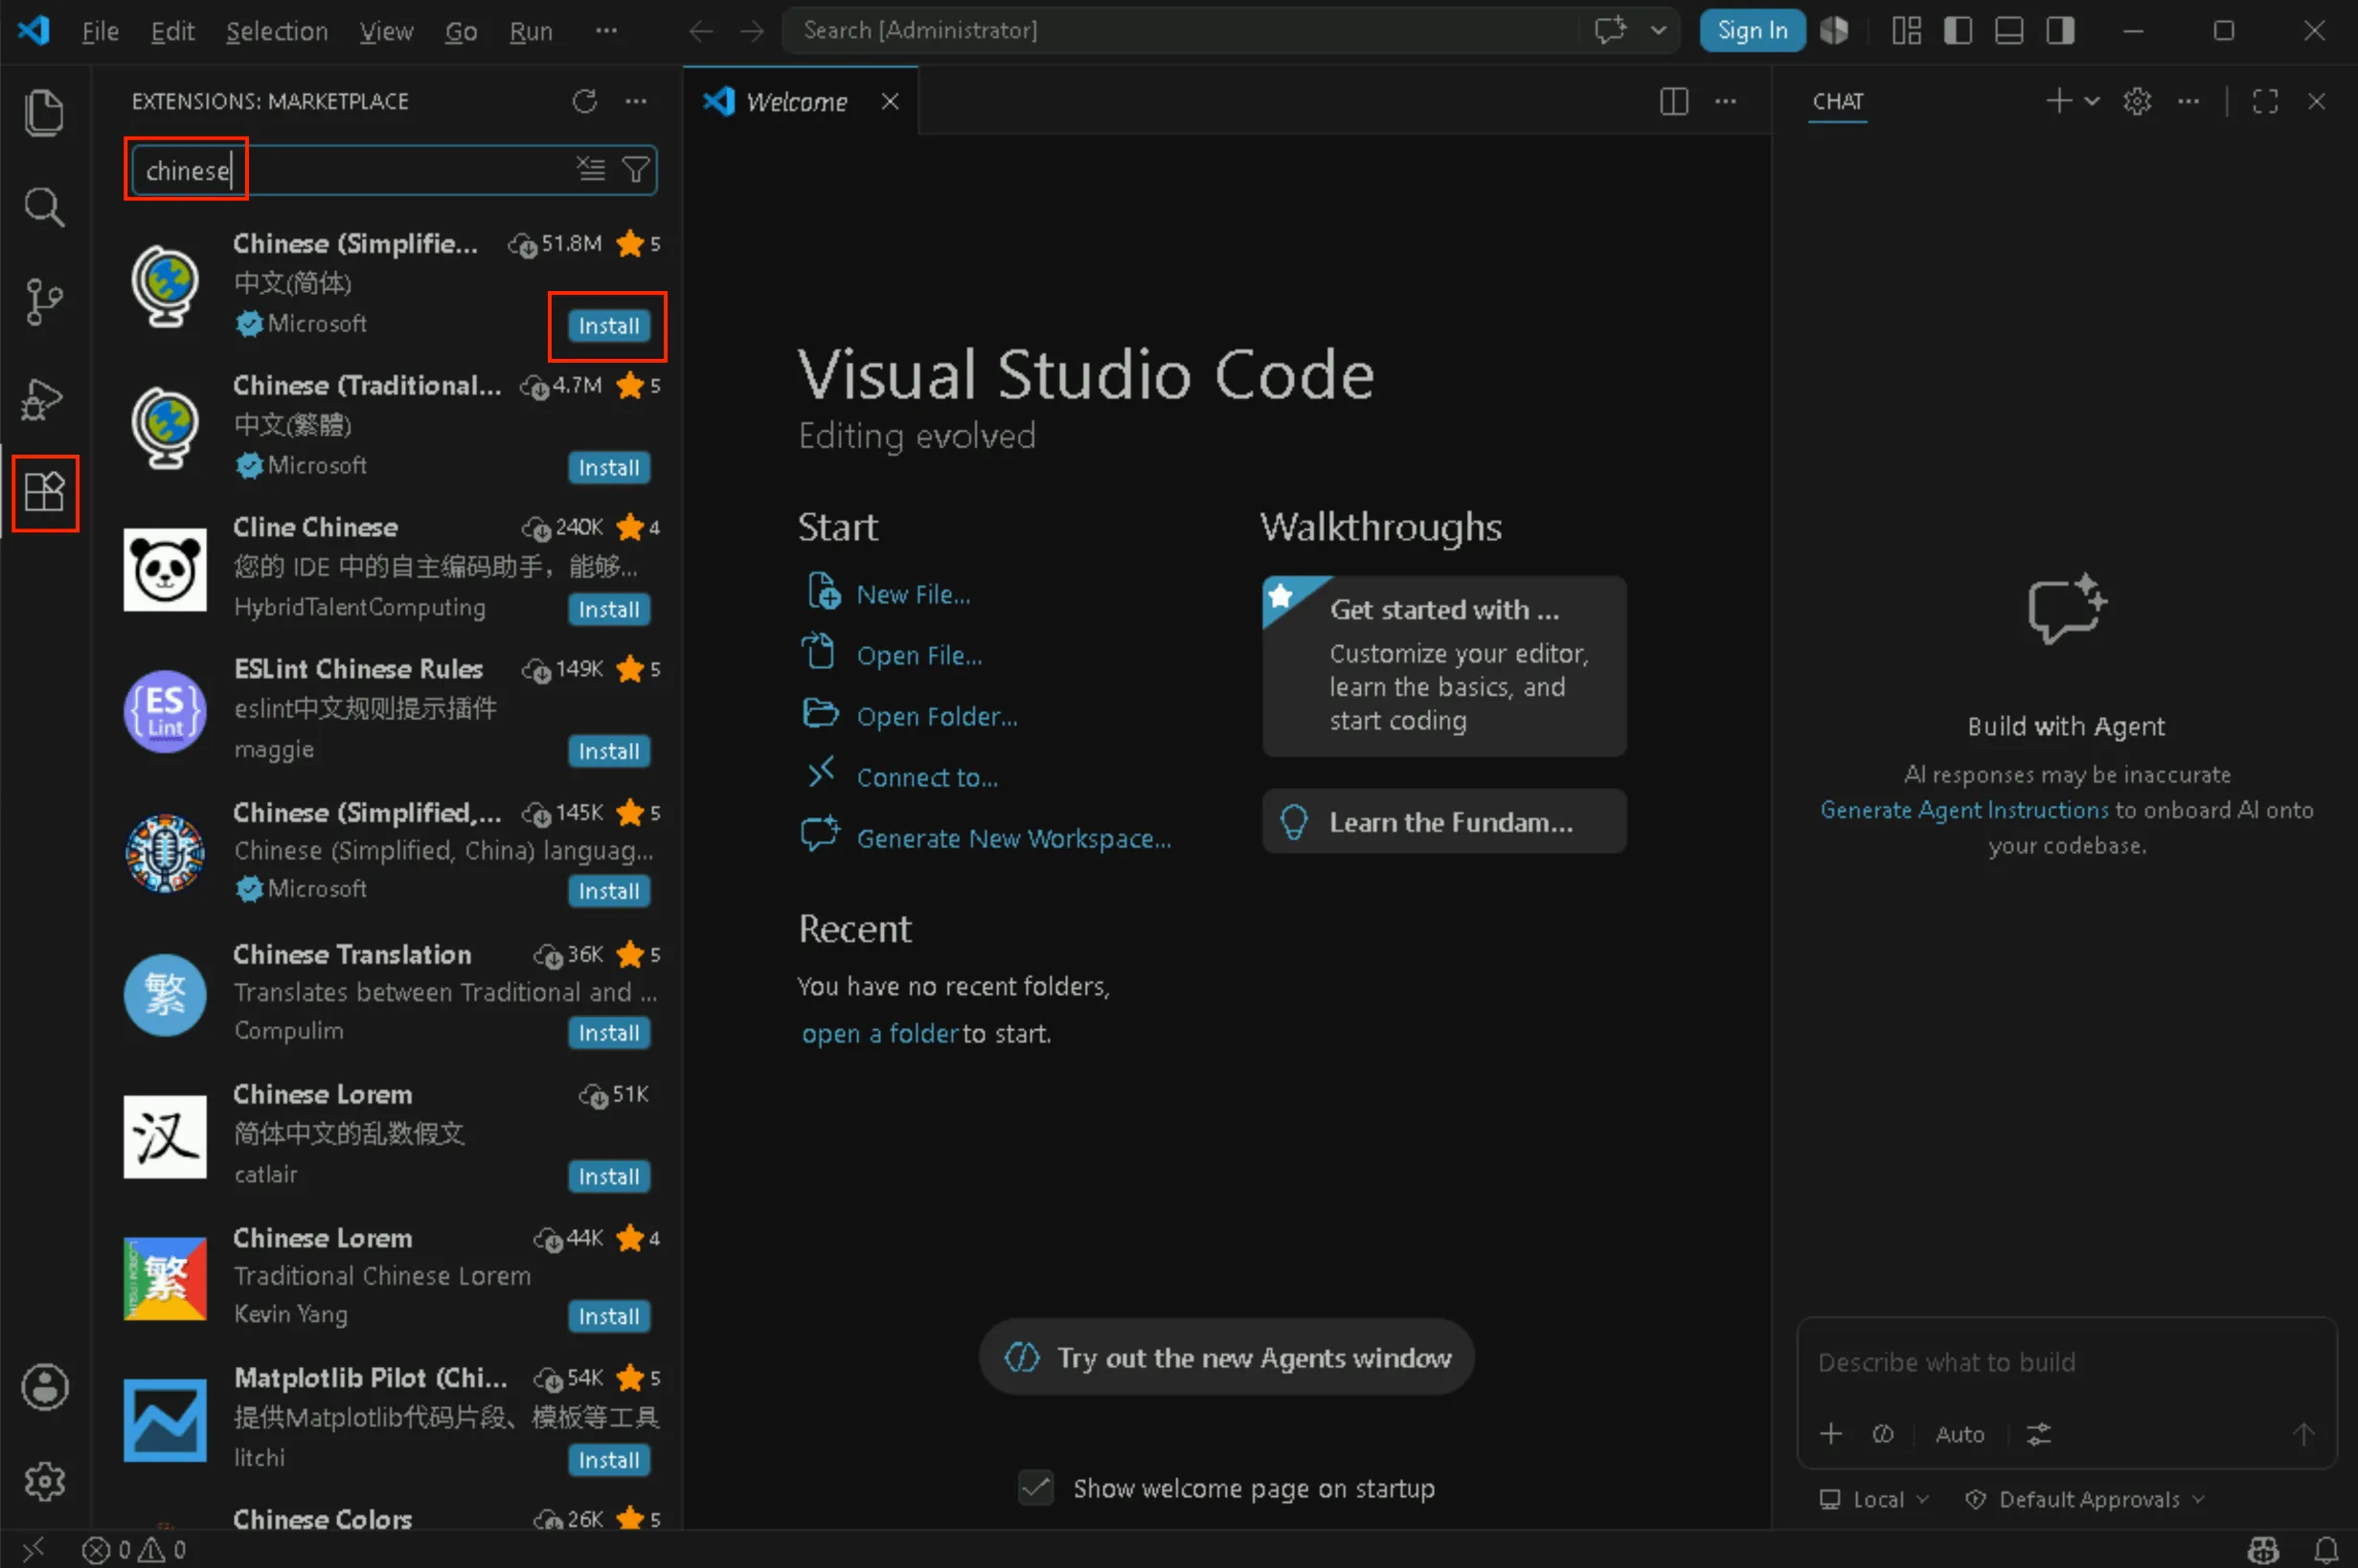Viewport: 2358px width, 1568px height.
Task: Clear the extensions search results
Action: coord(591,169)
